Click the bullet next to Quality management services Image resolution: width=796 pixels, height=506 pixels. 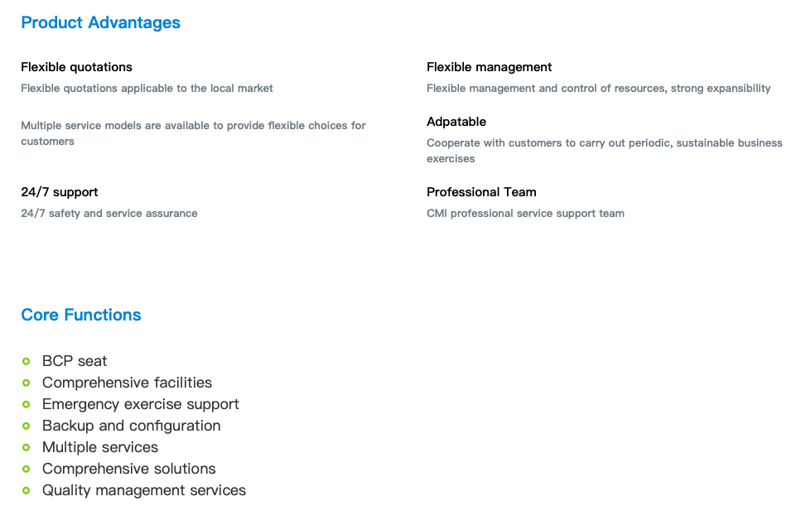27,490
